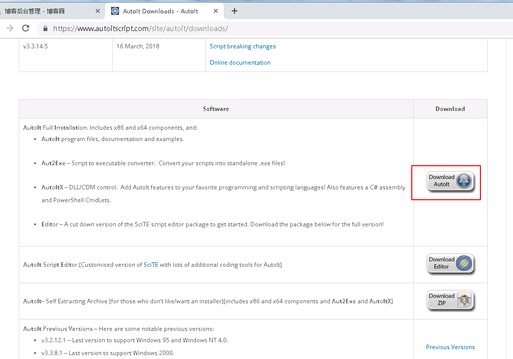Open the Previous Versions link

click(x=450, y=347)
